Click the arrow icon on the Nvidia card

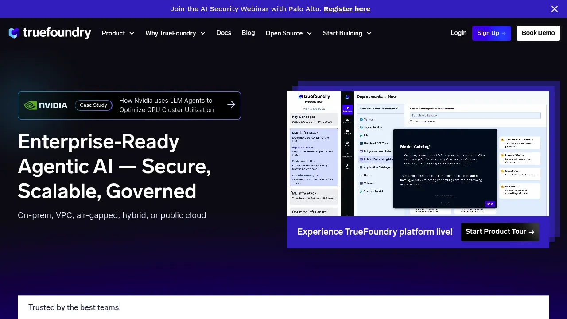[231, 105]
